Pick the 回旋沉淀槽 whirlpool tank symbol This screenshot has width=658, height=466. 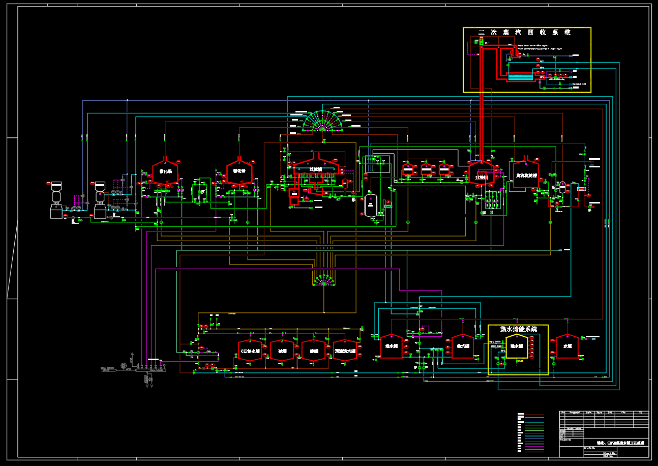[x=525, y=174]
